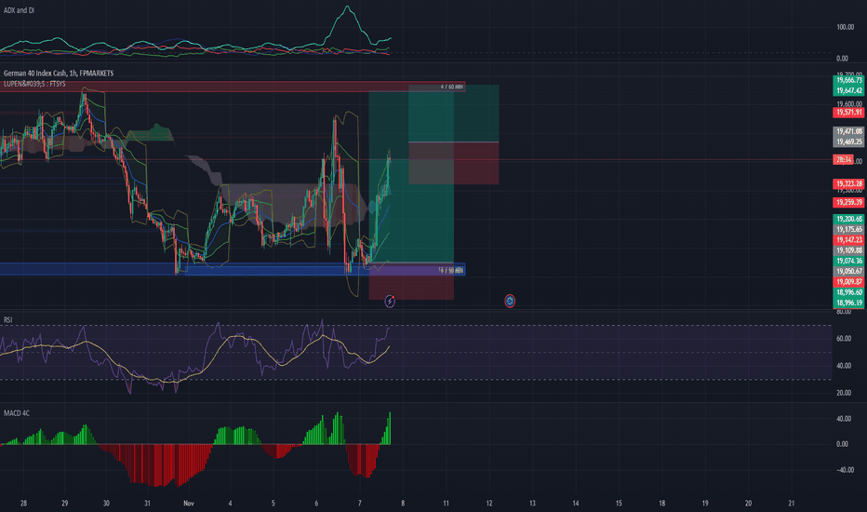Select the MACD 4C indicator label
This screenshot has height=512, width=867.
tap(17, 413)
